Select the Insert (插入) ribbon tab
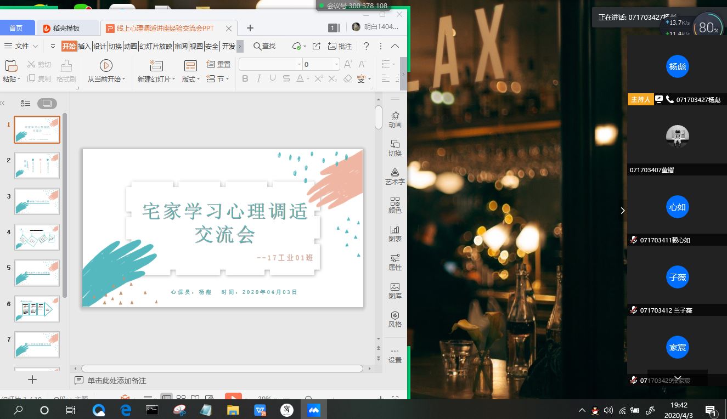This screenshot has width=727, height=419. tap(84, 46)
